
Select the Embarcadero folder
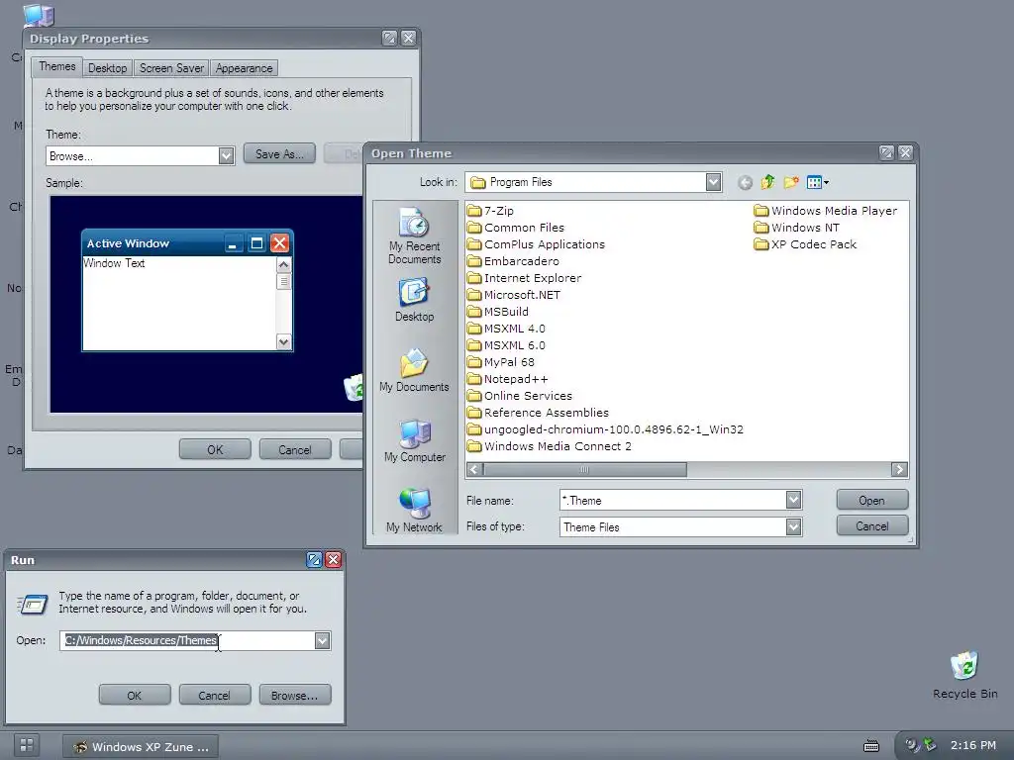[x=514, y=261]
